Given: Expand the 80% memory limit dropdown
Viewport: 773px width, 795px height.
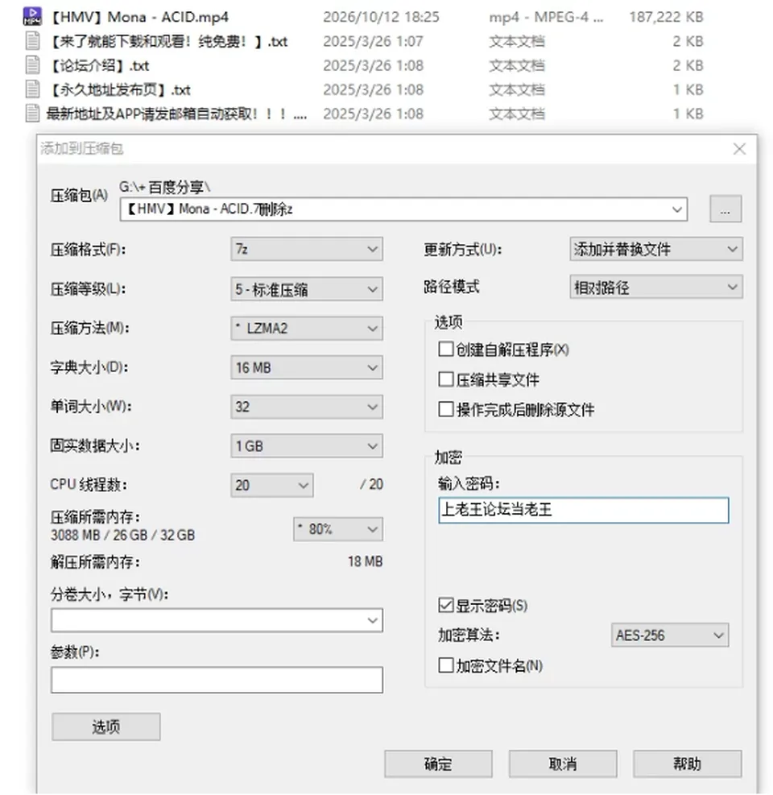Looking at the screenshot, I should click(338, 529).
